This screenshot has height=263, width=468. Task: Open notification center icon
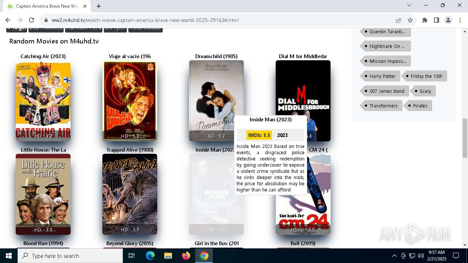pyautogui.click(x=456, y=256)
